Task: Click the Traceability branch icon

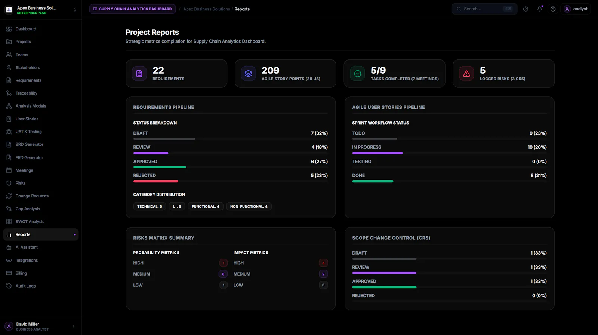Action: click(x=9, y=93)
